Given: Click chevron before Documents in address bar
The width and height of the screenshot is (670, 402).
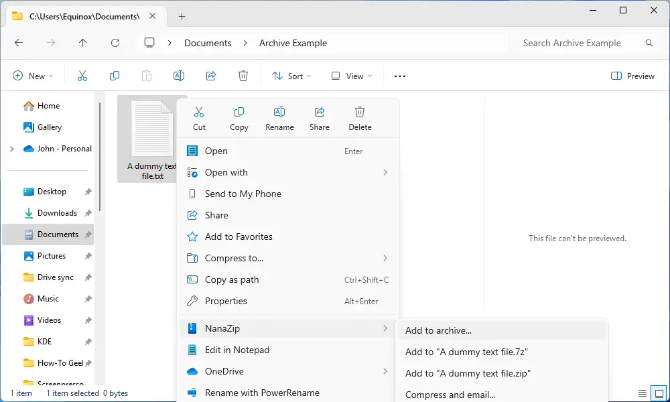Looking at the screenshot, I should pyautogui.click(x=170, y=43).
